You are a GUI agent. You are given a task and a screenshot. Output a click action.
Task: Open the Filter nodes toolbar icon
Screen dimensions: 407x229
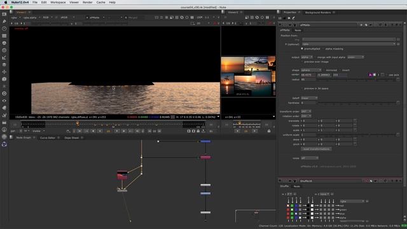point(4,50)
